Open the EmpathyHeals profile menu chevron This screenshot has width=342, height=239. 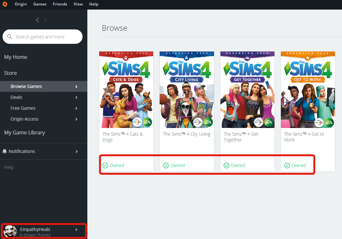[x=76, y=230]
